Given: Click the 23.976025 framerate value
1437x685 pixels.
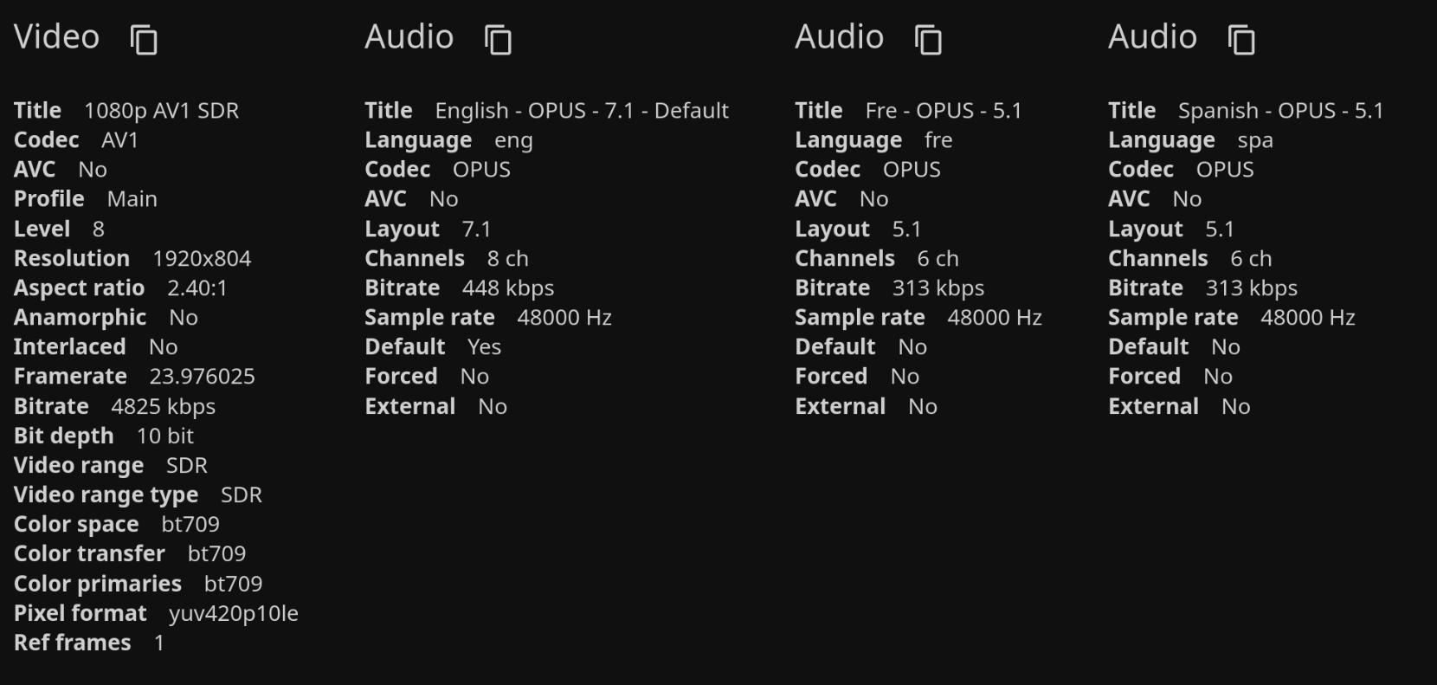Looking at the screenshot, I should click(202, 377).
